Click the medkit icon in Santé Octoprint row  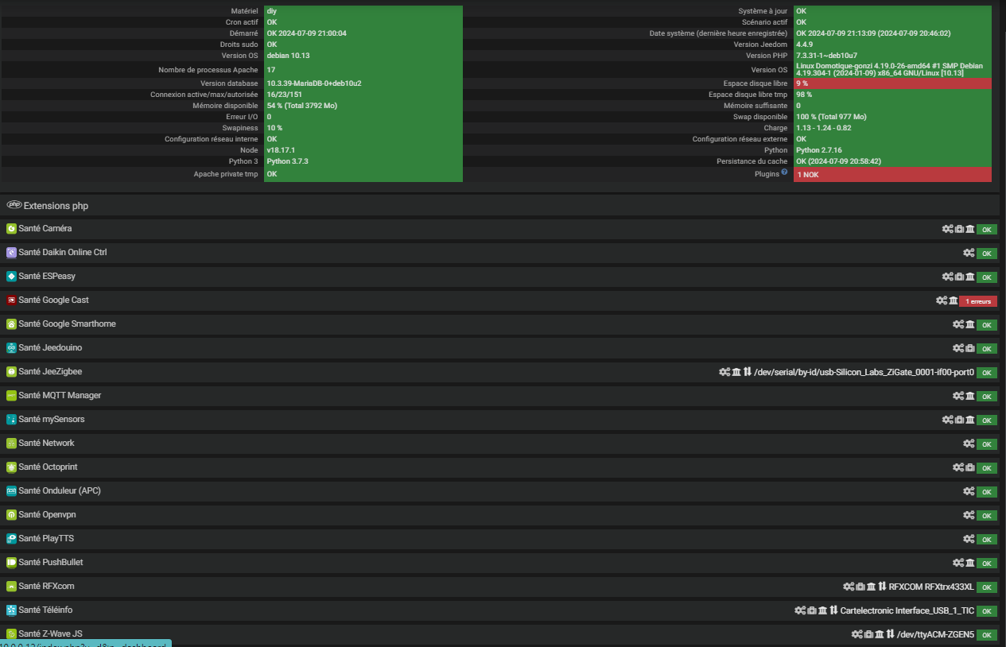click(970, 467)
